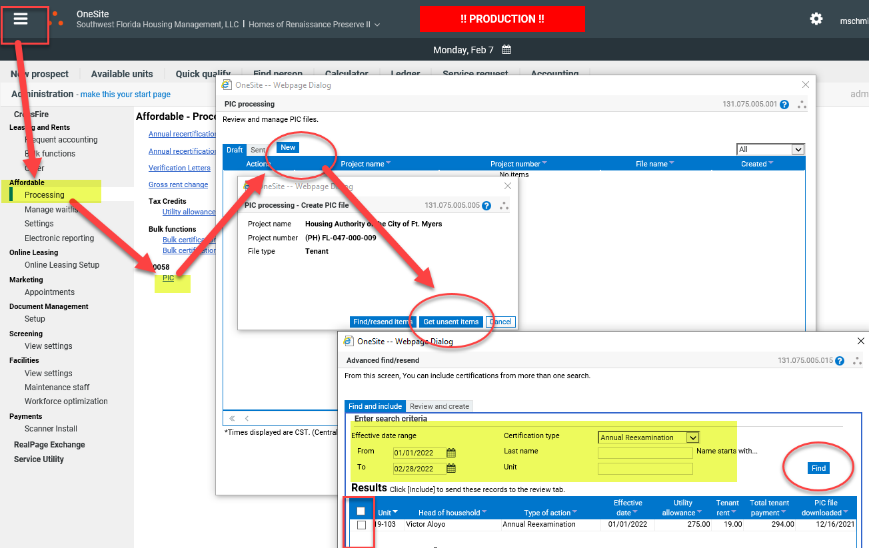869x548 pixels.
Task: Click help icon in PIC processing dialog
Action: coord(784,105)
